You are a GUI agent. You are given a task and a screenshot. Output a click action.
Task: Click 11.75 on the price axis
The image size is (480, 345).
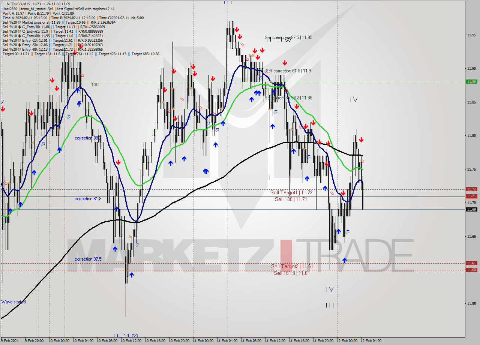coord(471,169)
